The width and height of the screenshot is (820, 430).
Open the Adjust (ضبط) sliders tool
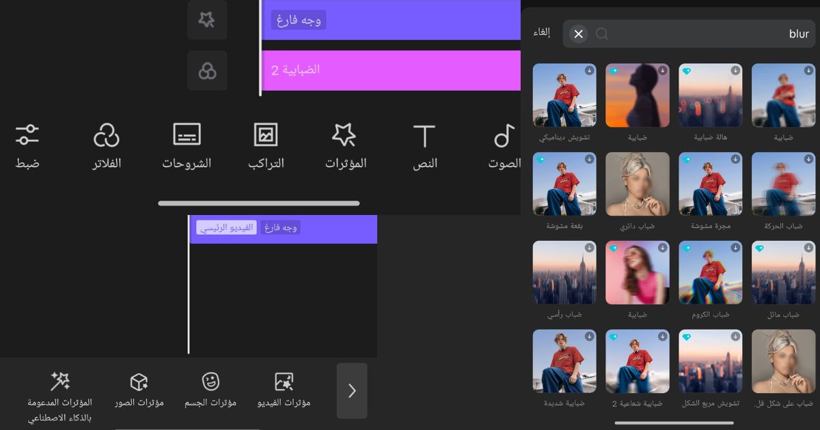pos(27,146)
